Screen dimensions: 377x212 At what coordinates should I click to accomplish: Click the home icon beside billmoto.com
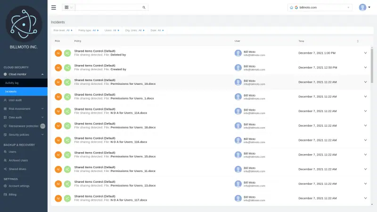[291, 8]
